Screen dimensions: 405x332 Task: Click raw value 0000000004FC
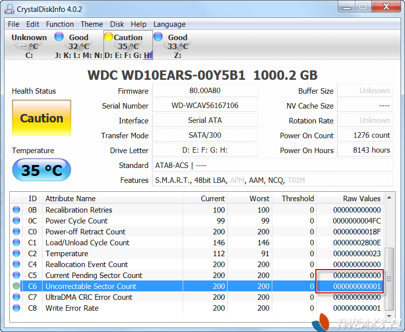click(356, 221)
